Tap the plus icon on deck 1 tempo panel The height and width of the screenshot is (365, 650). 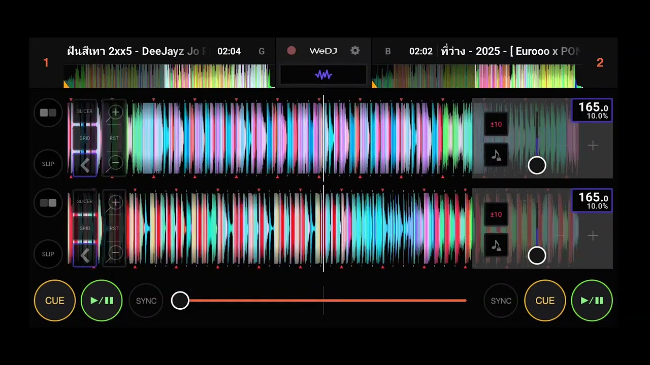point(593,145)
